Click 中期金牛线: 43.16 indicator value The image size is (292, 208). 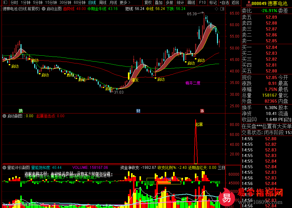pos(103,9)
